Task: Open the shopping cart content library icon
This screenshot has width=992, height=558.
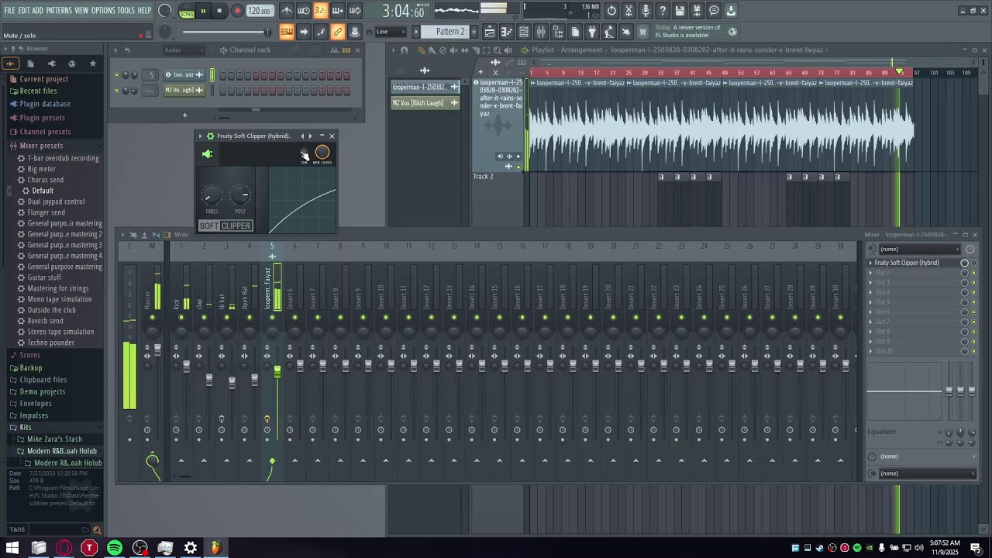Action: (x=643, y=32)
